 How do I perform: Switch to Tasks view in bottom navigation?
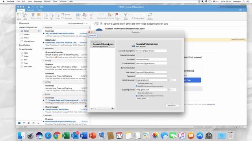pyautogui.click(x=33, y=123)
